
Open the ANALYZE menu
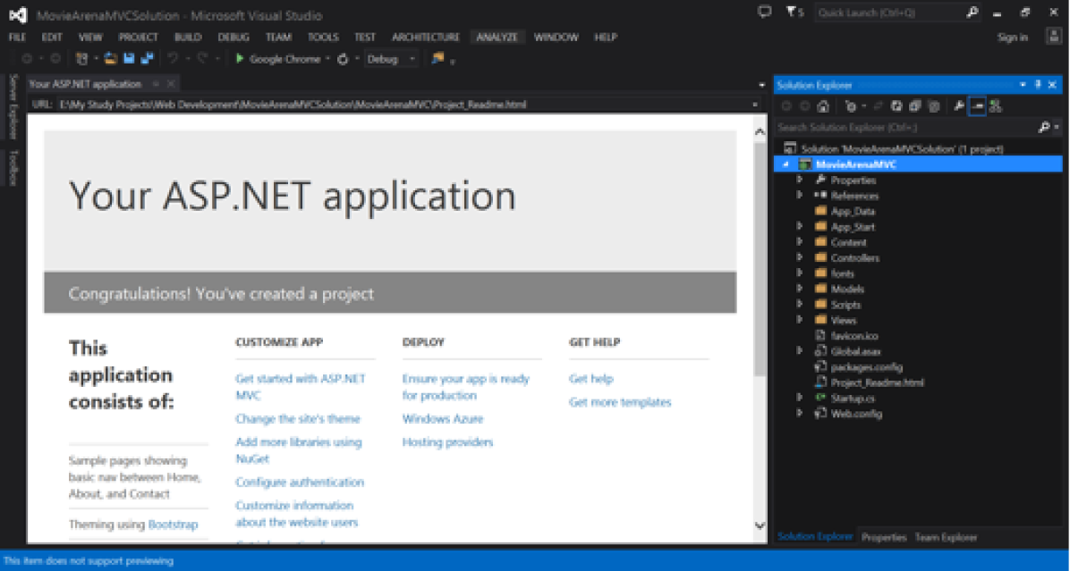pos(497,38)
